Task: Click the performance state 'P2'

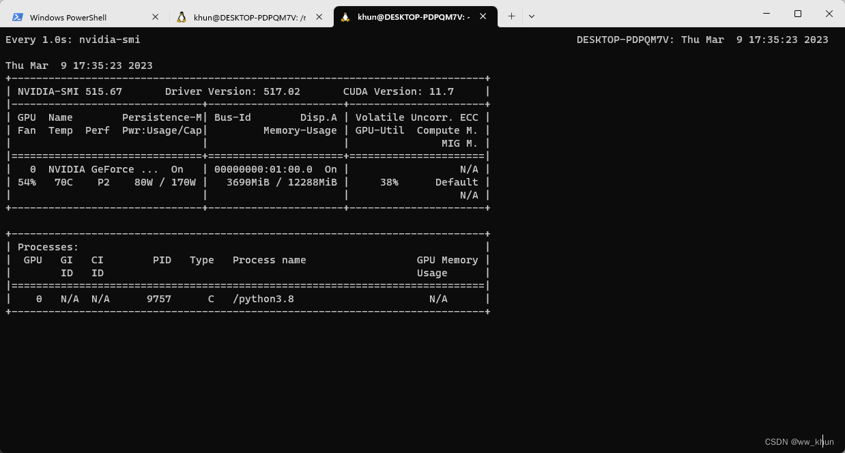Action: tap(104, 182)
